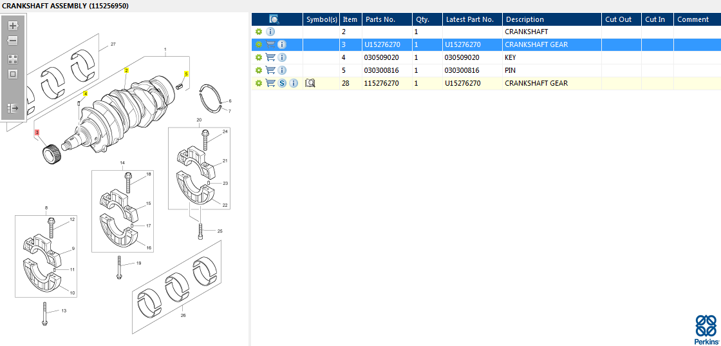Click the search icon in table header

pos(274,19)
